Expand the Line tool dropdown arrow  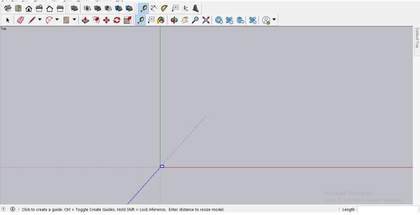(x=39, y=20)
